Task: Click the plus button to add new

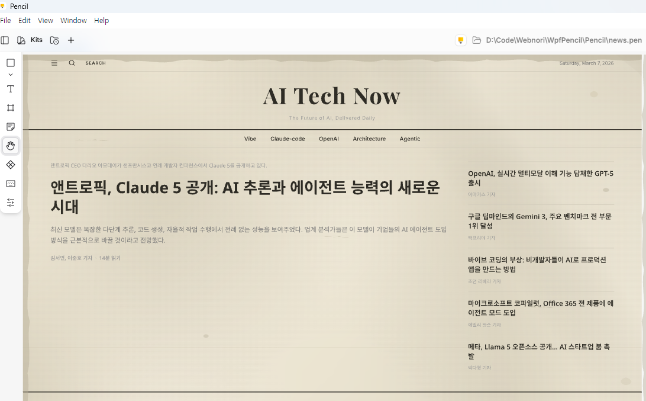Action: coord(71,40)
